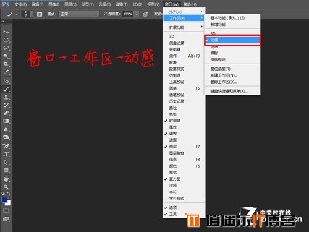309x232 pixels.
Task: Select the Path Selection arrow tool
Action: 6,162
